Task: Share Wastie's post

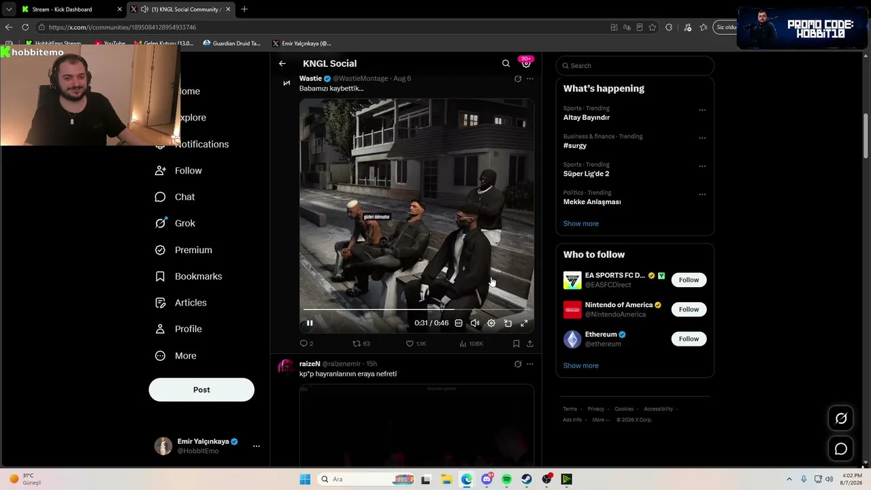Action: (x=530, y=344)
